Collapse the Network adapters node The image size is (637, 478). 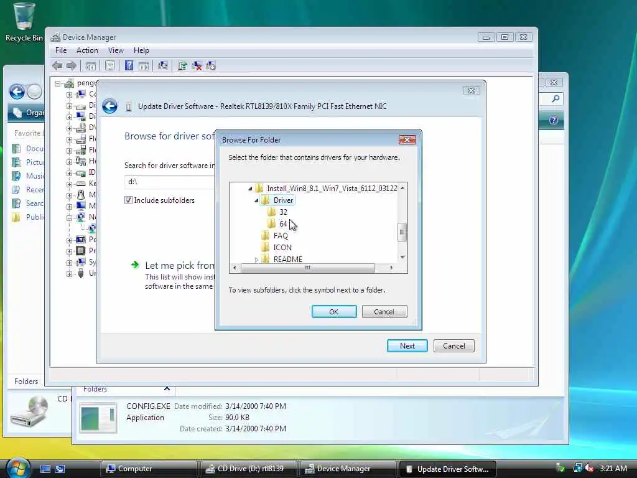point(70,217)
